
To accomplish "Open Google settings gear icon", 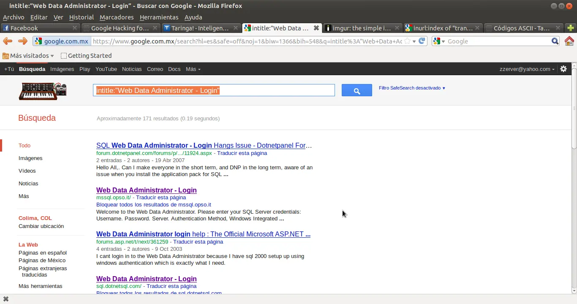I will click(563, 69).
